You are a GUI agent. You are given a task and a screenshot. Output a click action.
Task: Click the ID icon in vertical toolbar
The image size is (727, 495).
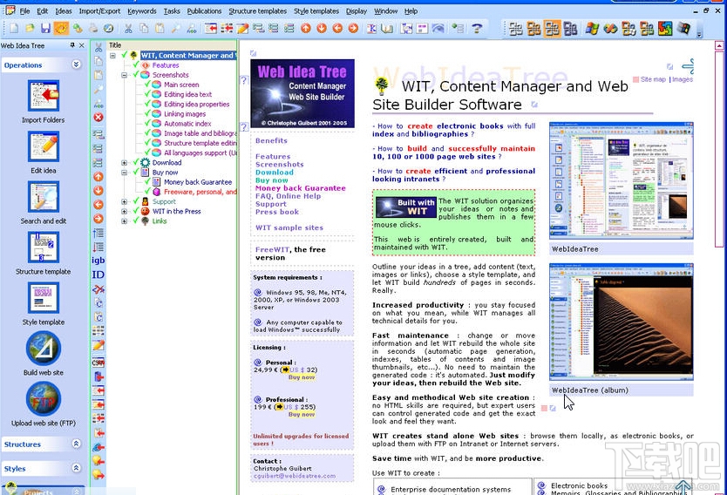(x=99, y=275)
